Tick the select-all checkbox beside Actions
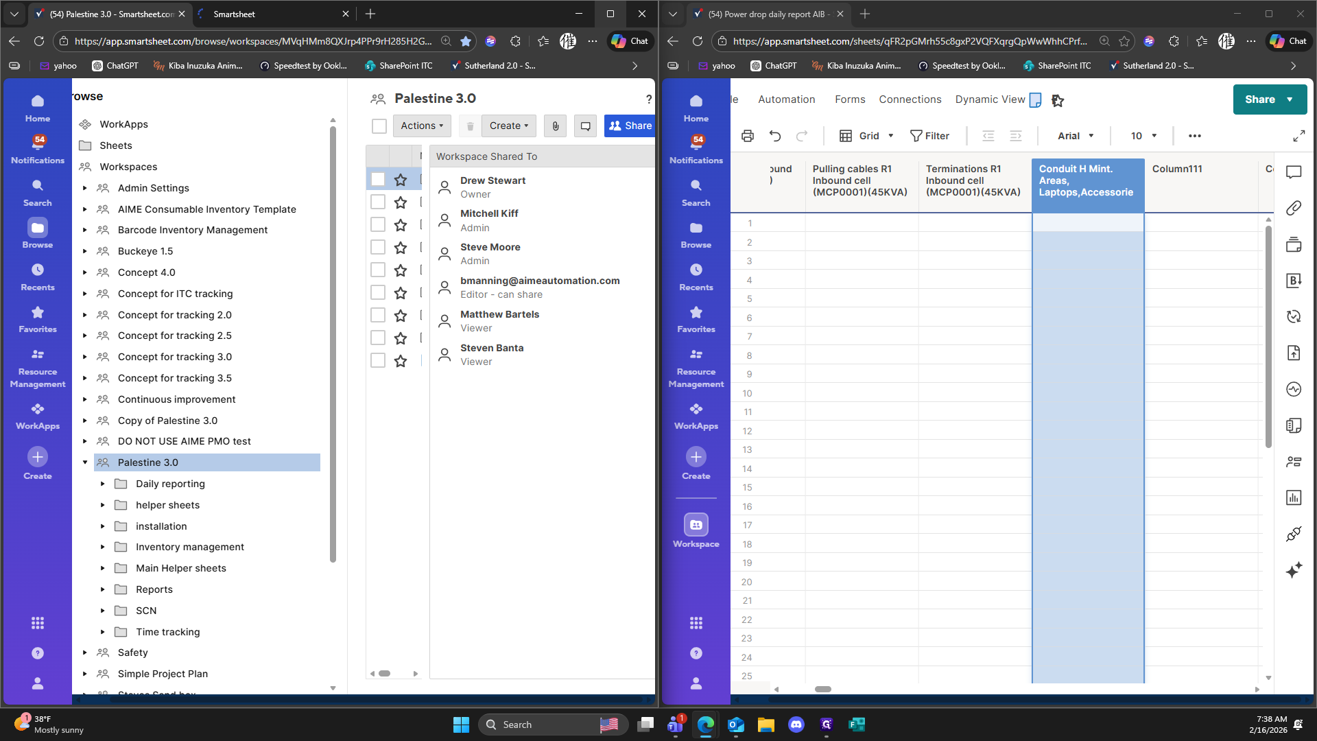The width and height of the screenshot is (1317, 741). [379, 126]
